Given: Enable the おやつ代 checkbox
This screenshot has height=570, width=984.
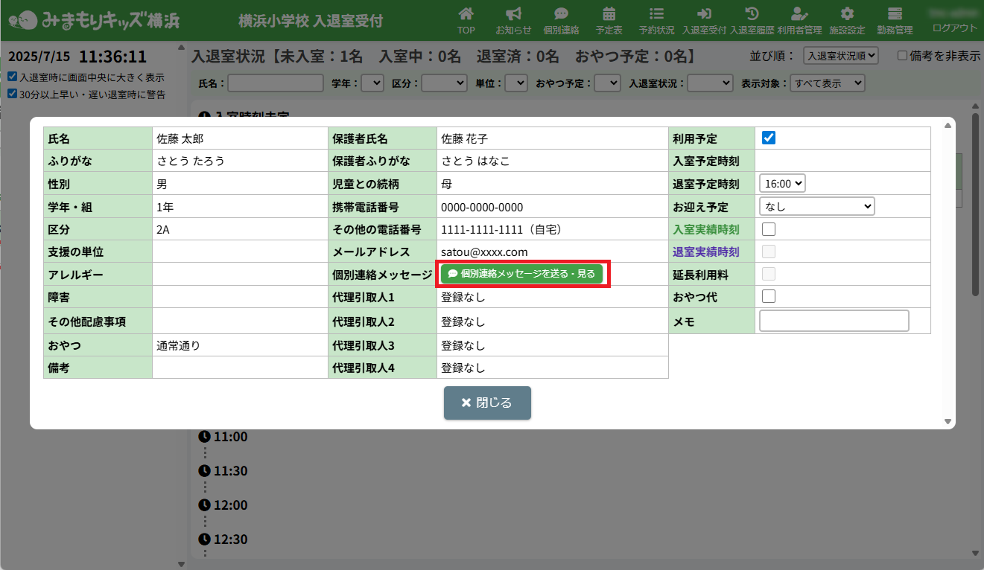Looking at the screenshot, I should pos(769,296).
